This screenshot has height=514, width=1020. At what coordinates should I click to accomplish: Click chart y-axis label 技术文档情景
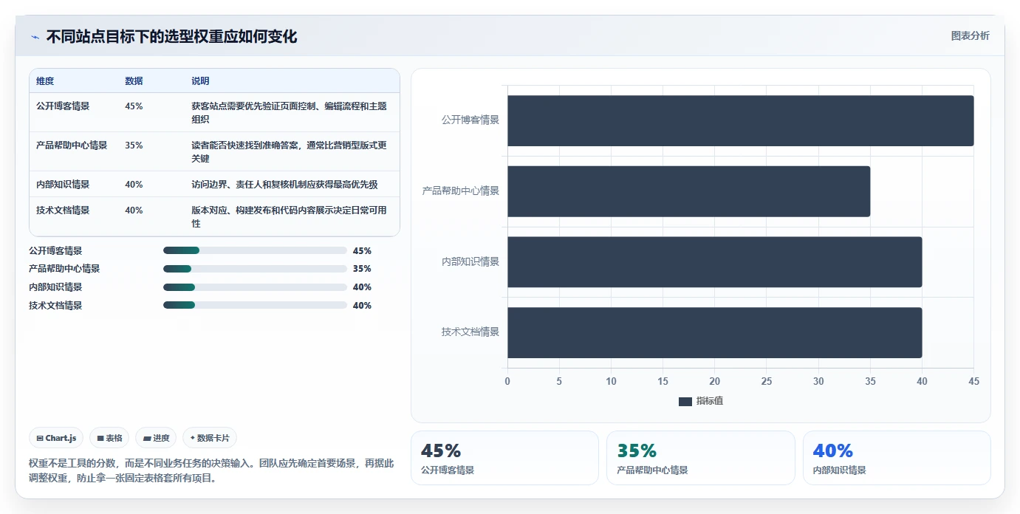coord(470,332)
